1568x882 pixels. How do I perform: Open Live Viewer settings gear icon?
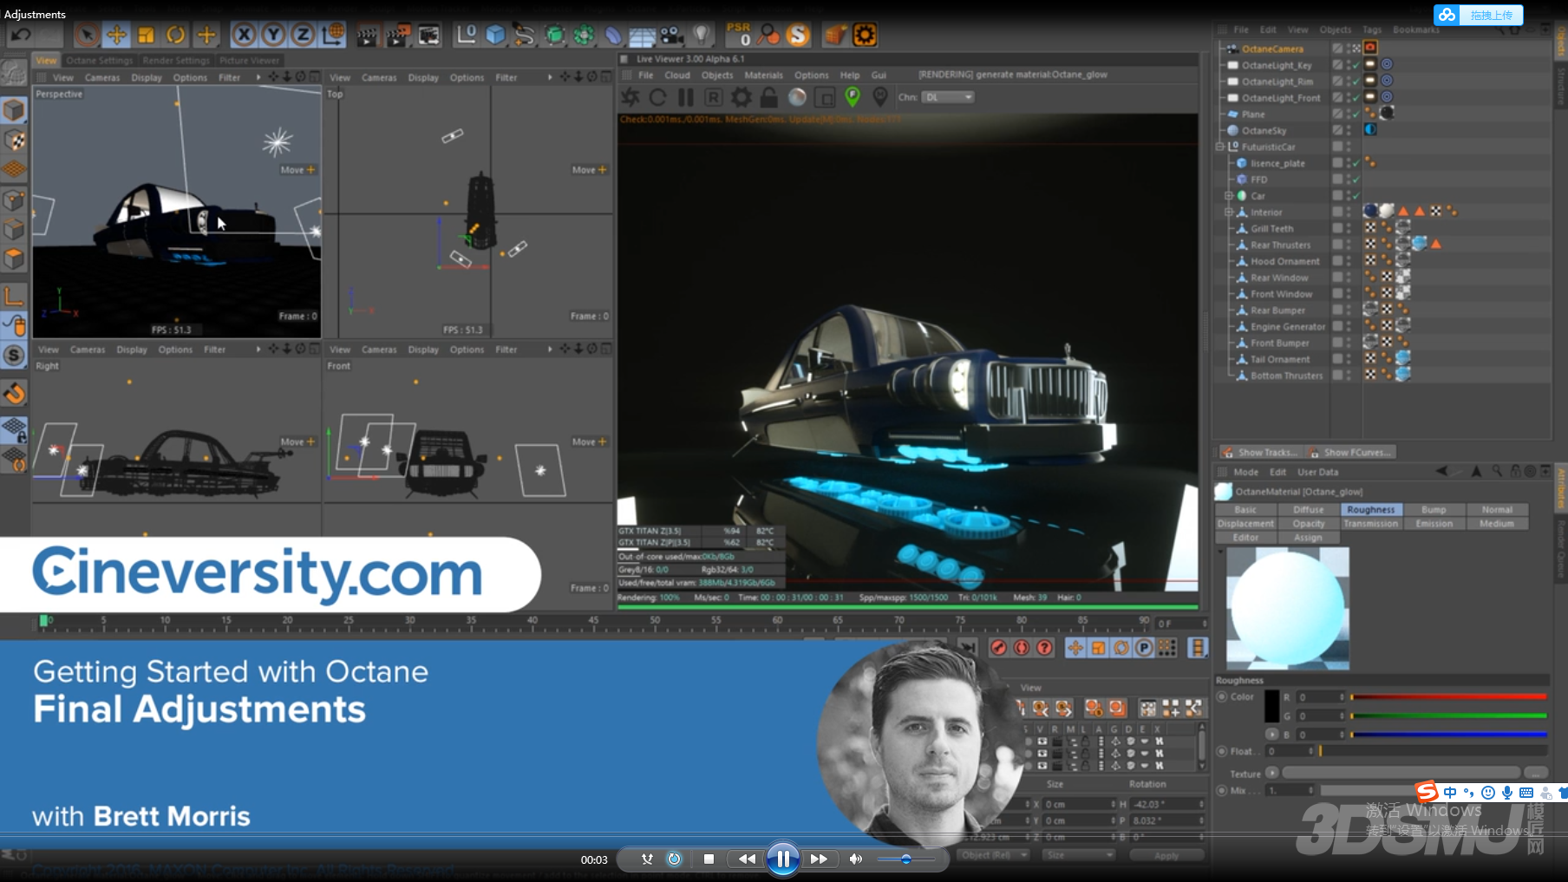[742, 97]
